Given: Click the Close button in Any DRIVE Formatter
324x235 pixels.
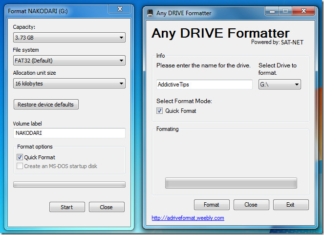Looking at the screenshot, I should click(251, 205).
